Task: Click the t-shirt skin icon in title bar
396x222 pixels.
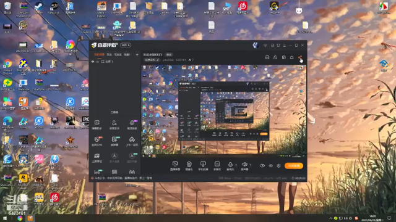Action: click(278, 46)
